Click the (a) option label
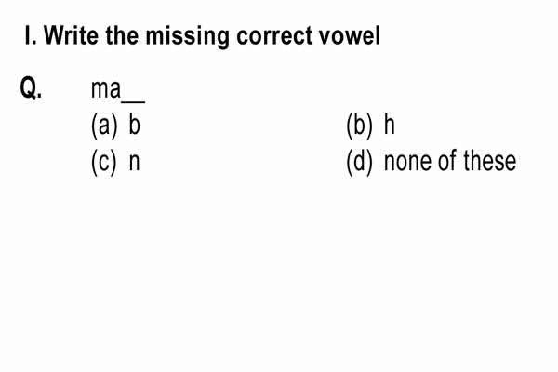Viewport: 558px width, 372px height. point(104,126)
